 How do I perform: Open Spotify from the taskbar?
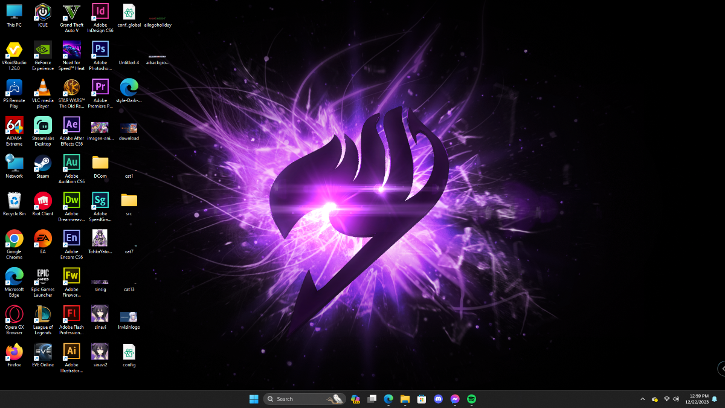coord(472,399)
